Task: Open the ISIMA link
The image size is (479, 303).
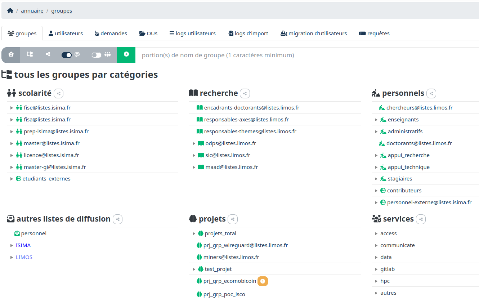Action: (x=23, y=245)
